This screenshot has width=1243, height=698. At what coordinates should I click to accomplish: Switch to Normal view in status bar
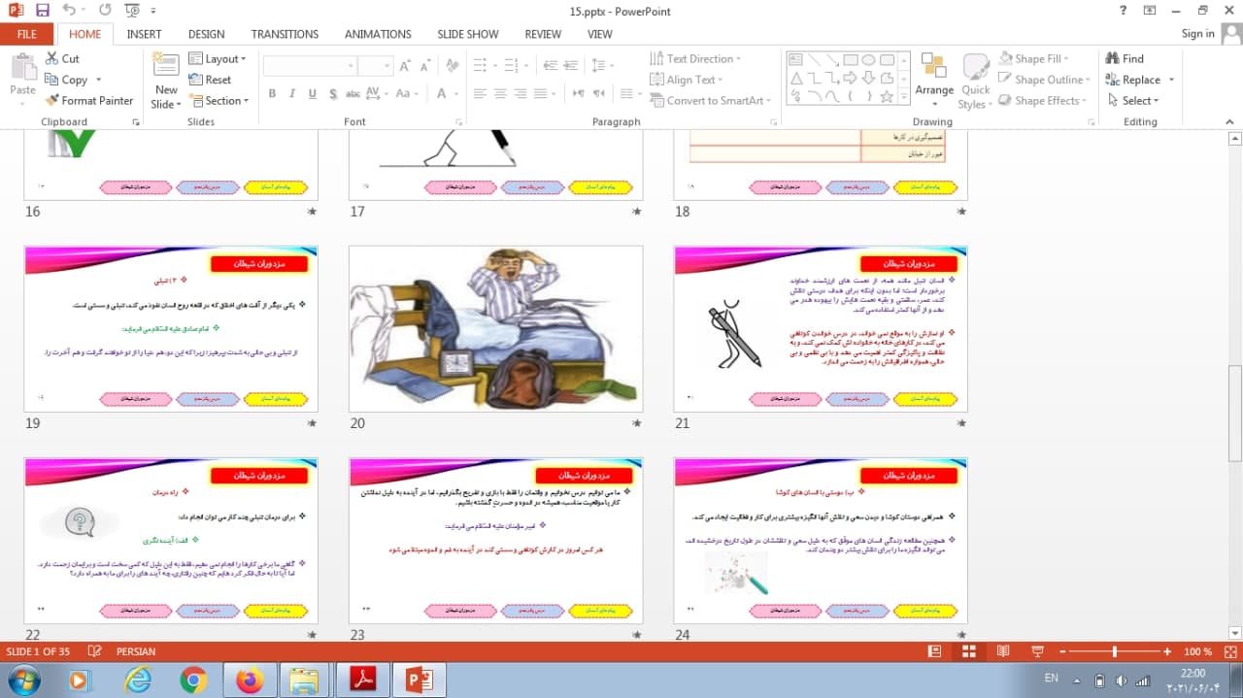click(x=934, y=651)
